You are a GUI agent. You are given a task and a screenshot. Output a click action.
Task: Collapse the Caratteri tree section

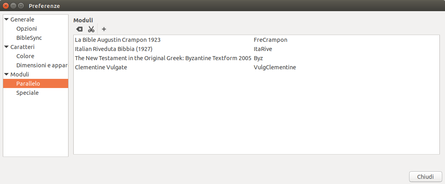pyautogui.click(x=6, y=47)
